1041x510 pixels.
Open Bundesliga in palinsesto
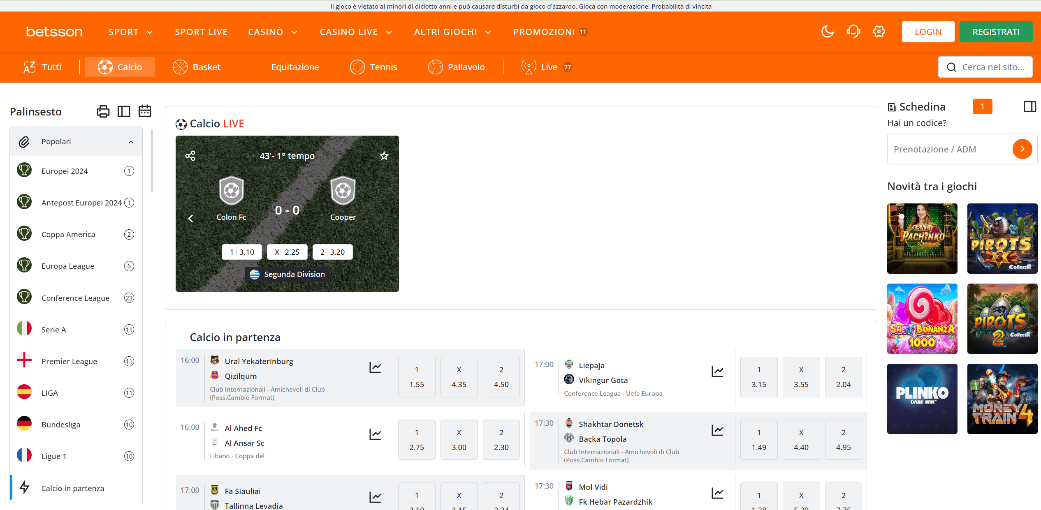pyautogui.click(x=76, y=425)
